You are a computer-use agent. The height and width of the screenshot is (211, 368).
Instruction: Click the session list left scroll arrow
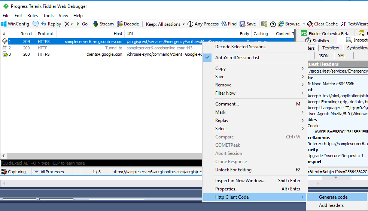[3, 156]
